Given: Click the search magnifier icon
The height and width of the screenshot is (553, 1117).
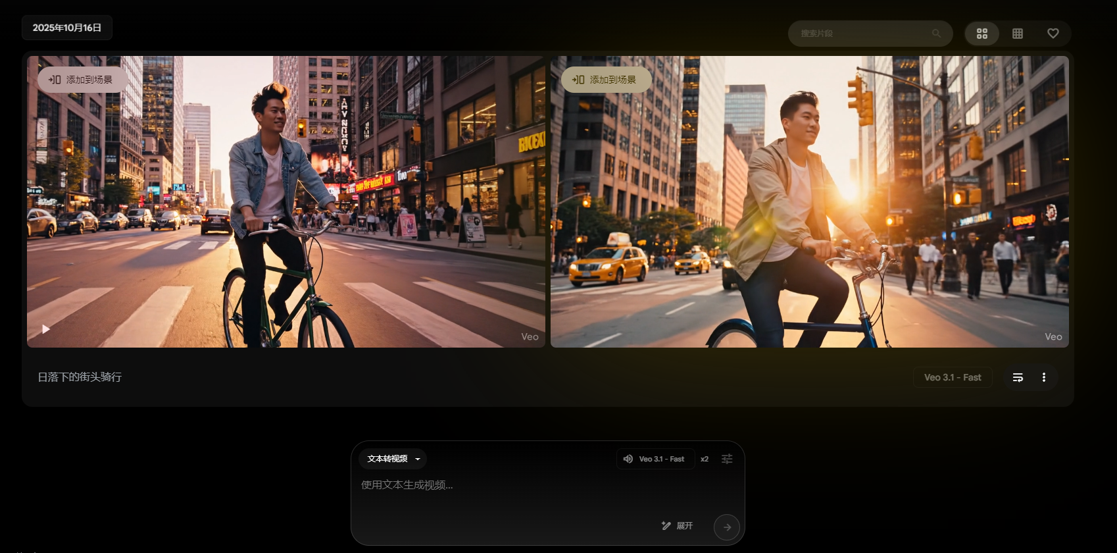Looking at the screenshot, I should 936,34.
